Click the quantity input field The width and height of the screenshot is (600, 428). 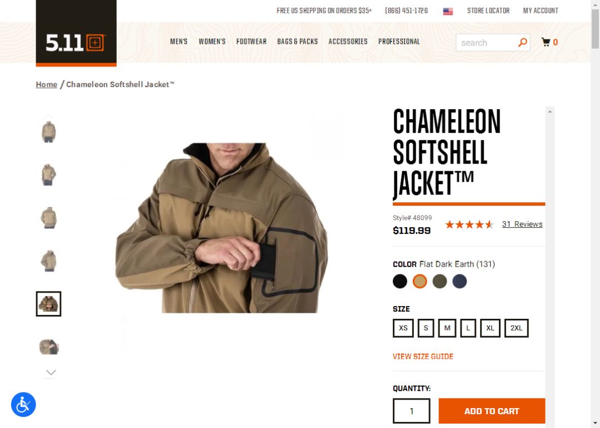[x=411, y=411]
